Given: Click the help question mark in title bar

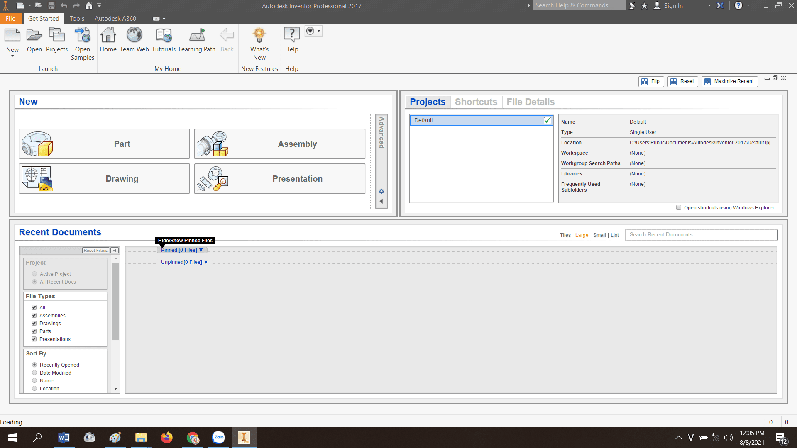Looking at the screenshot, I should tap(738, 6).
